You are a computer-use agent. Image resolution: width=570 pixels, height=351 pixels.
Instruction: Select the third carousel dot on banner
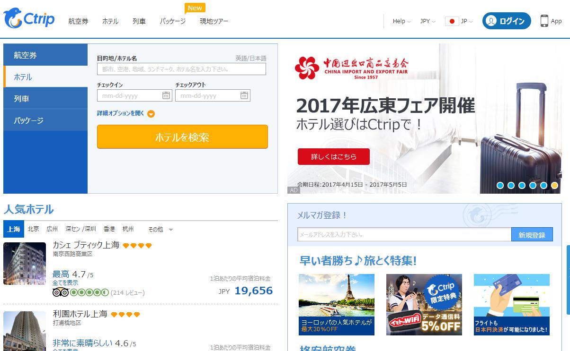(522, 186)
